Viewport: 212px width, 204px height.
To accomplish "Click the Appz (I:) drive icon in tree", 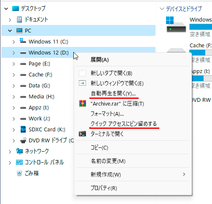I will 23,108.
